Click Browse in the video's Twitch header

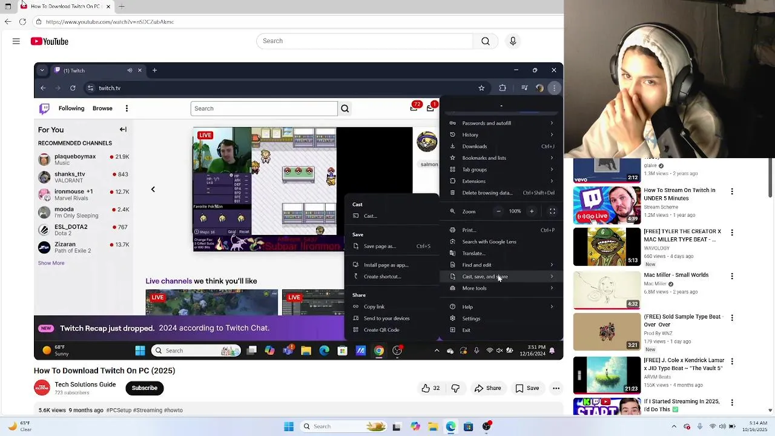tap(102, 108)
